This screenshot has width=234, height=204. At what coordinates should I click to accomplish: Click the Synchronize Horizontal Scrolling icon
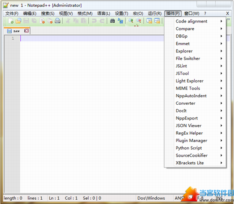click(x=157, y=21)
